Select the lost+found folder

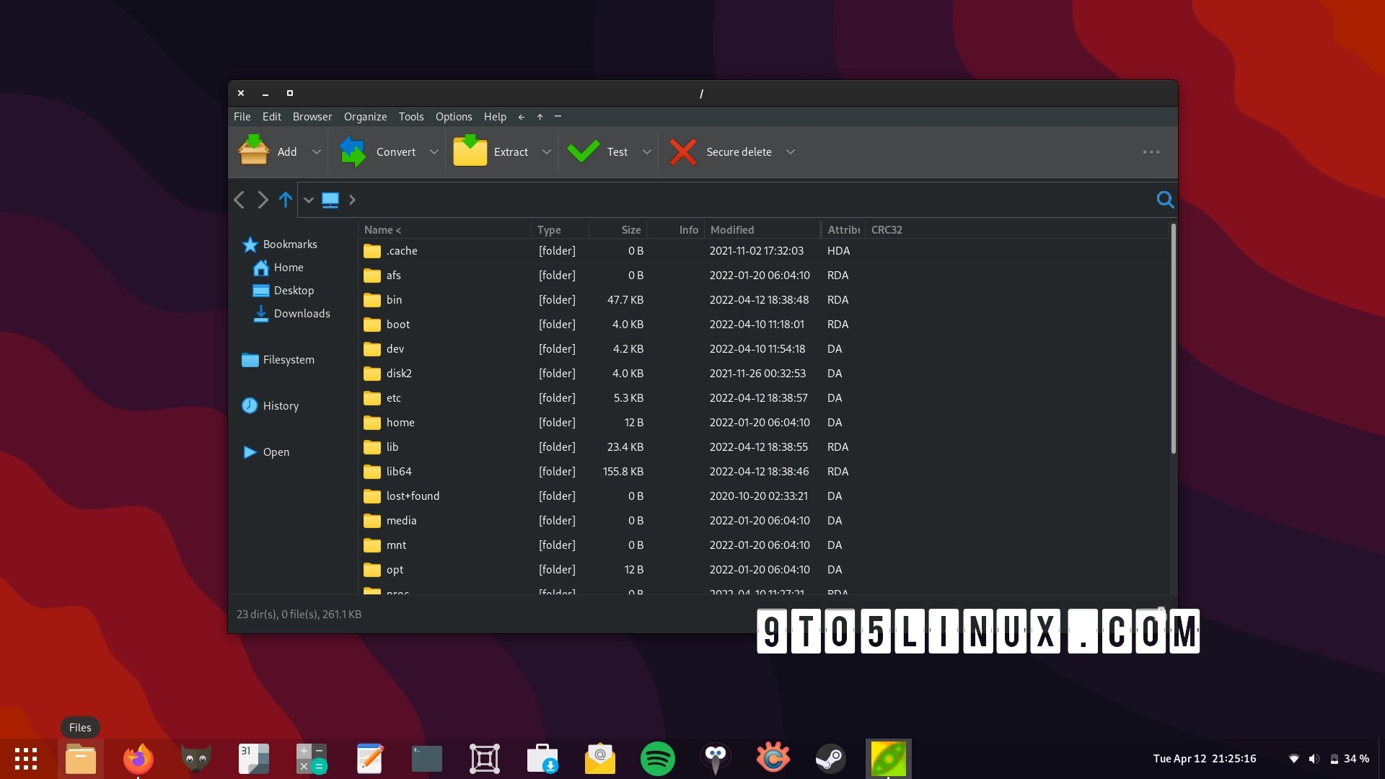(412, 496)
